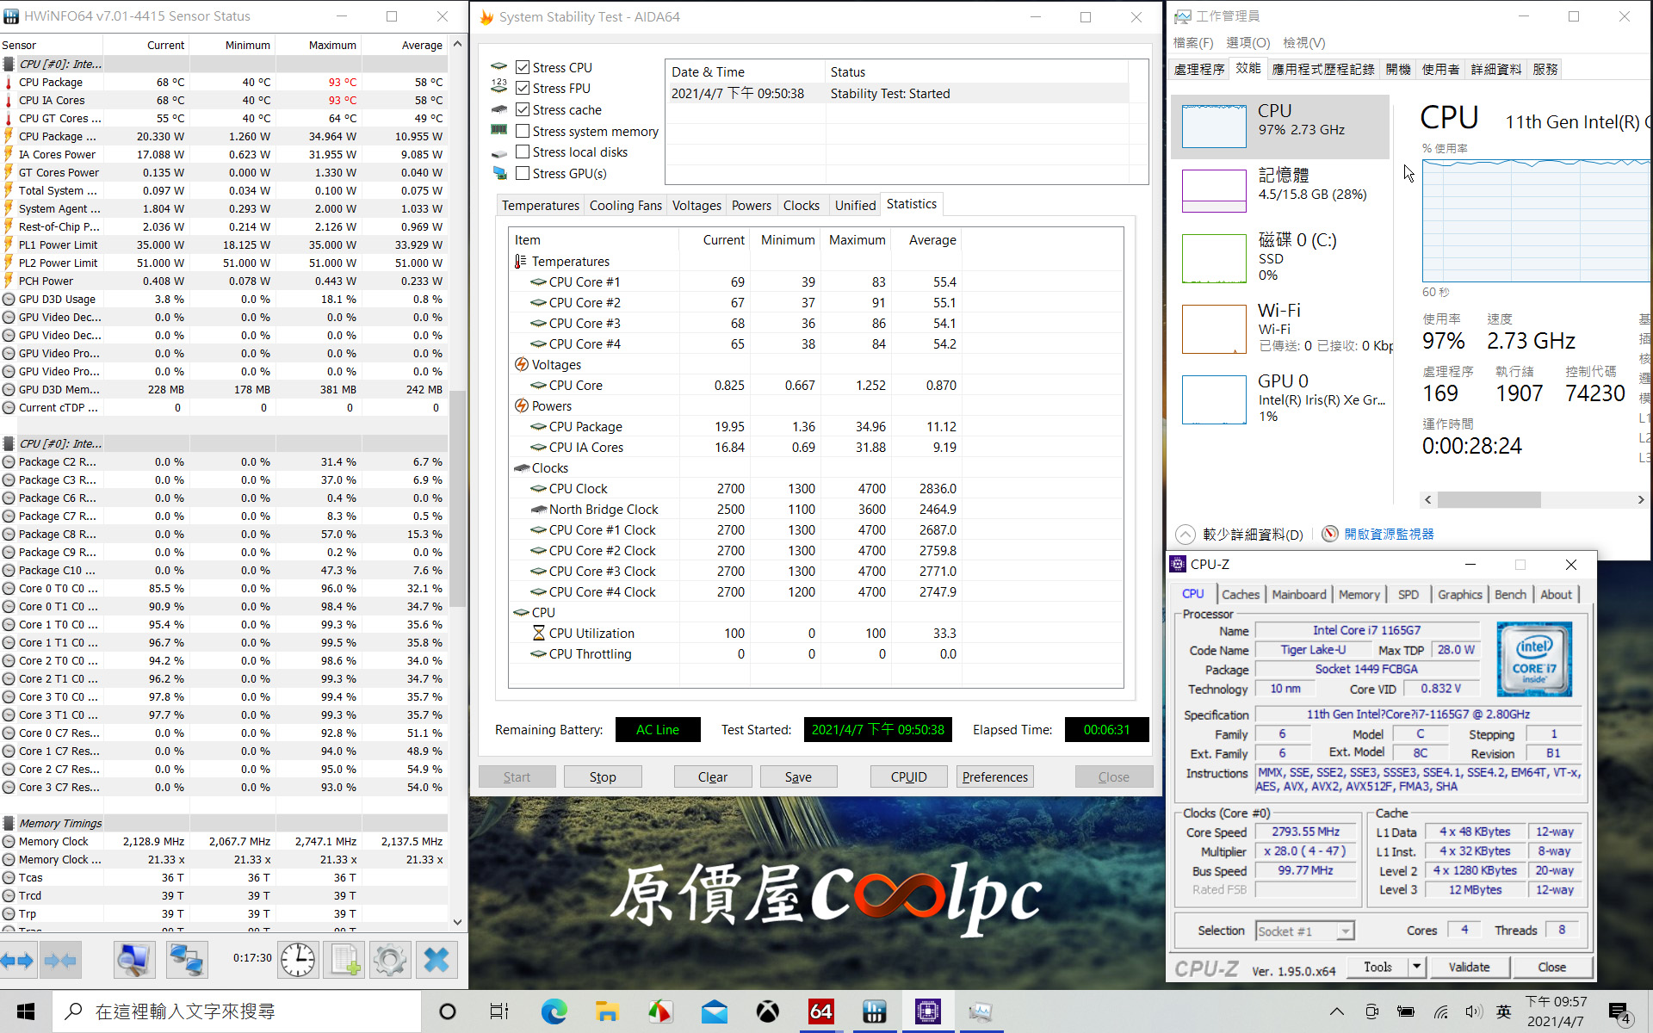Open notification center icon
This screenshot has height=1033, width=1653.
pyautogui.click(x=1619, y=1012)
